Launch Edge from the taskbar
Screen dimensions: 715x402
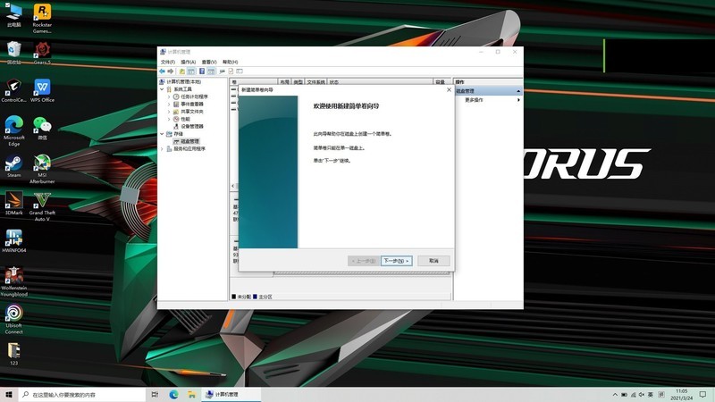pyautogui.click(x=173, y=394)
